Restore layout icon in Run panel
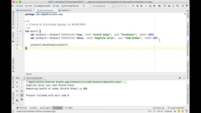This screenshot has height=113, width=201. [17, 100]
